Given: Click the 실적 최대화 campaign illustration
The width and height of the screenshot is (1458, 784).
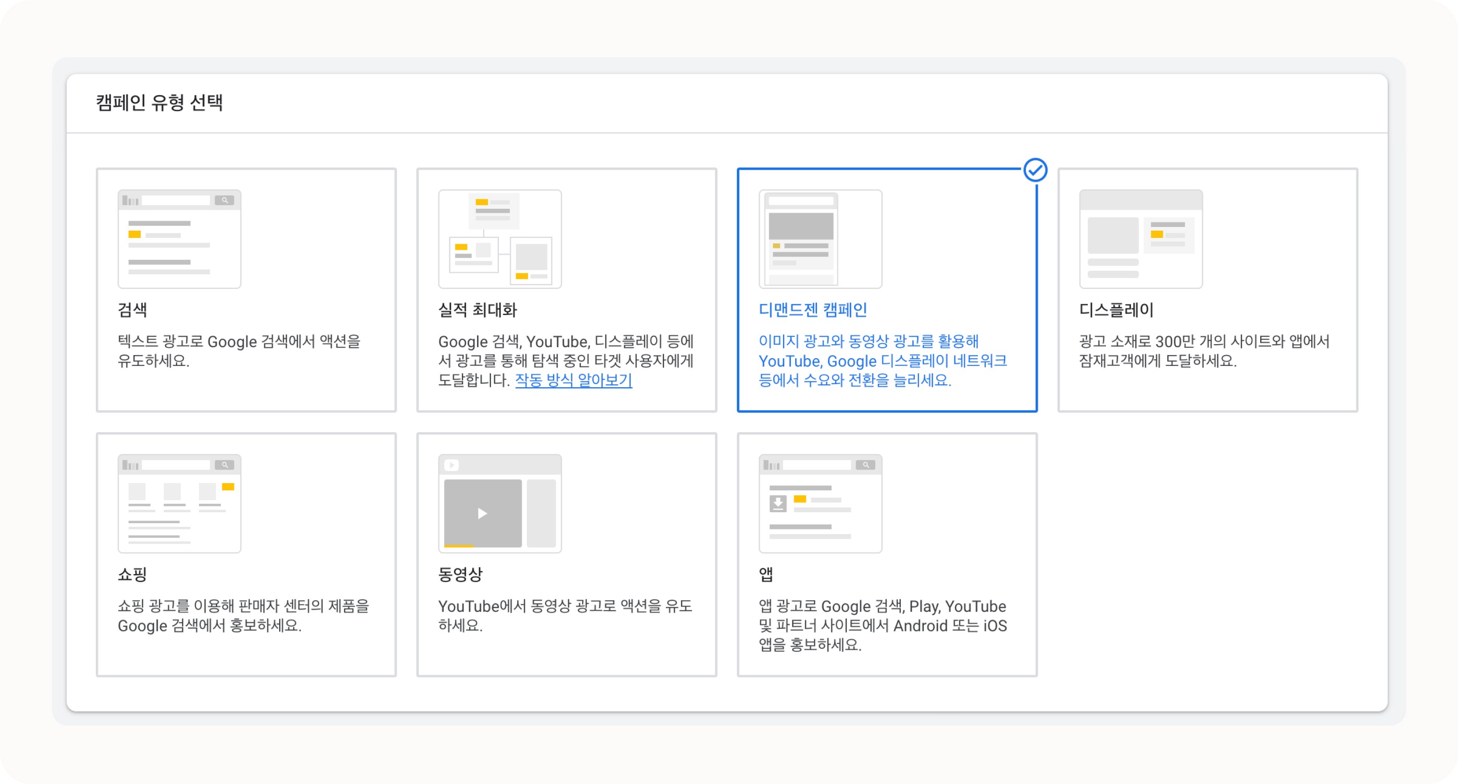Looking at the screenshot, I should 500,239.
